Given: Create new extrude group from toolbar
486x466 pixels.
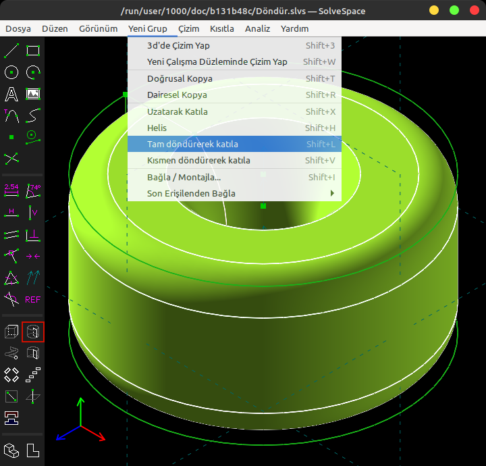Looking at the screenshot, I should (11, 332).
